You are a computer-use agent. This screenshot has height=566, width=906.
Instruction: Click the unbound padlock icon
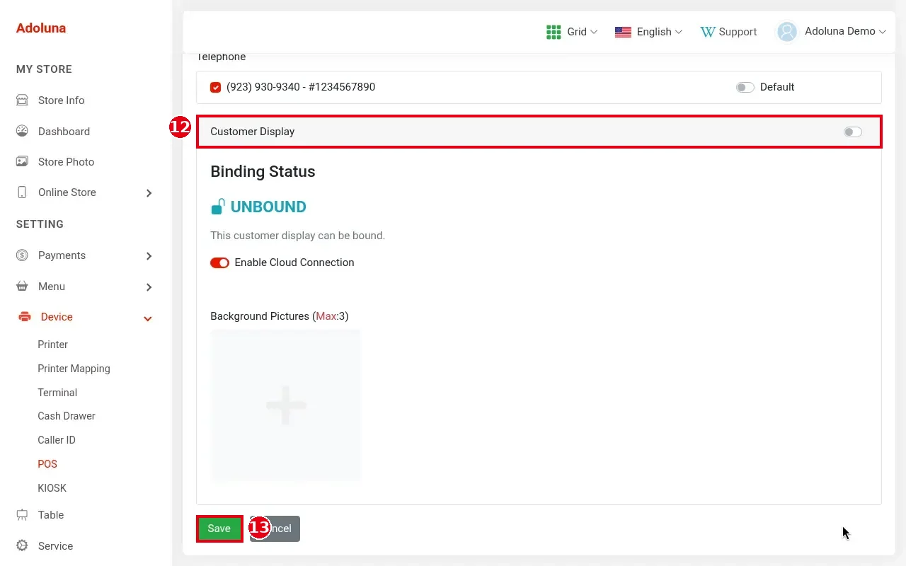[x=218, y=207]
